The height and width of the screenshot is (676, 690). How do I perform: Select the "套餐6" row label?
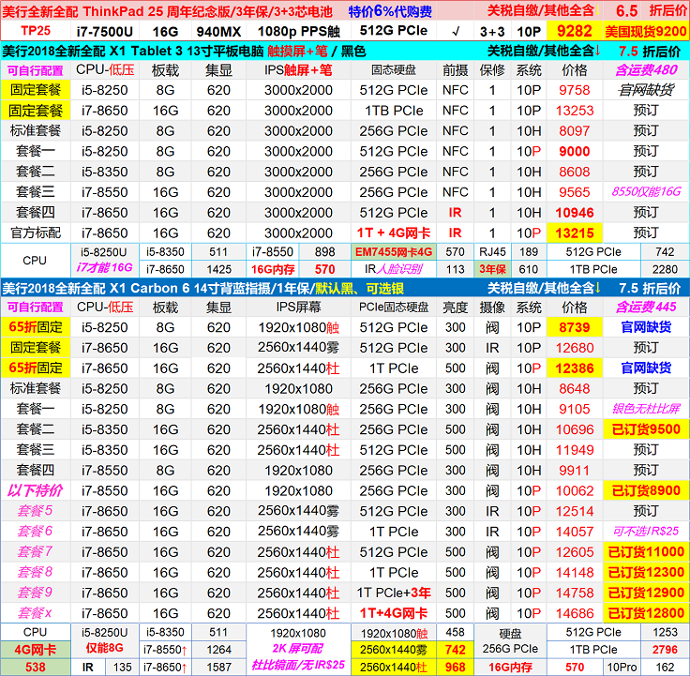36,532
